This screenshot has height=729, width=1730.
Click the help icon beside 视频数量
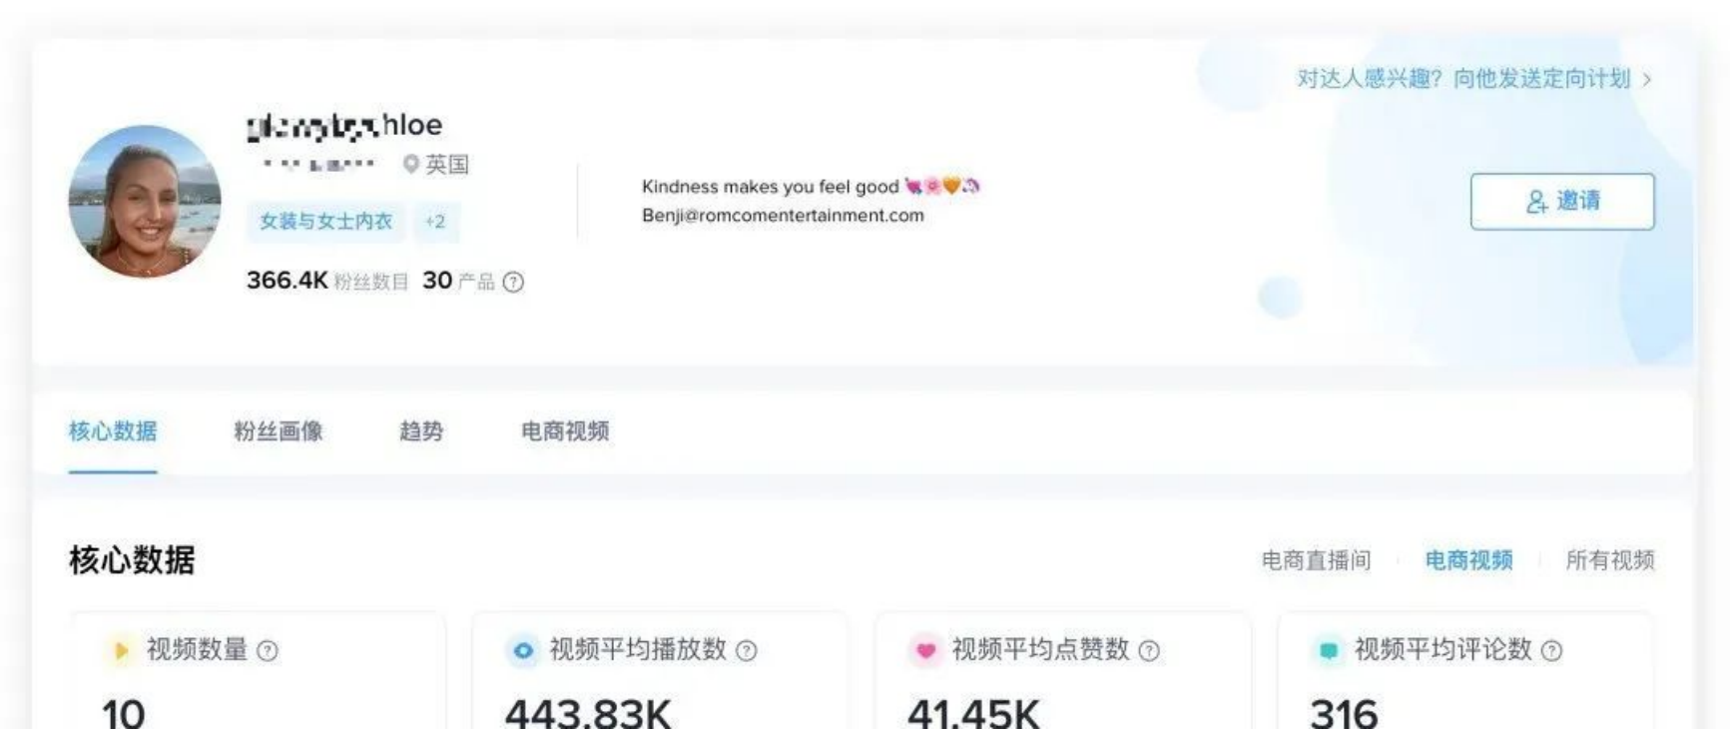[x=268, y=651]
